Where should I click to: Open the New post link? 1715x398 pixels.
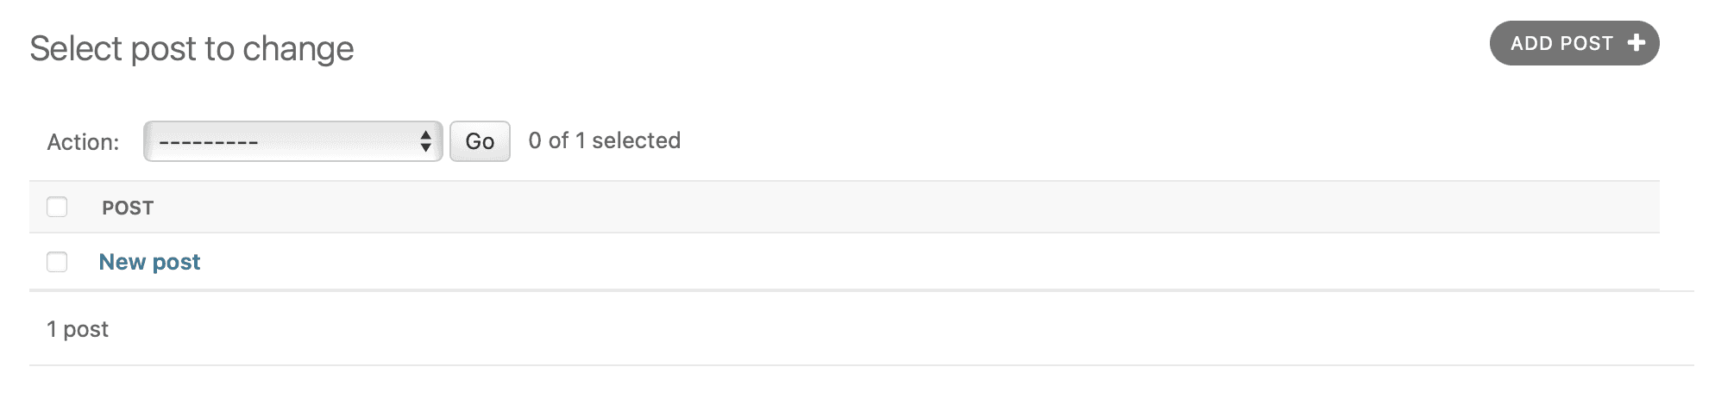(x=149, y=262)
